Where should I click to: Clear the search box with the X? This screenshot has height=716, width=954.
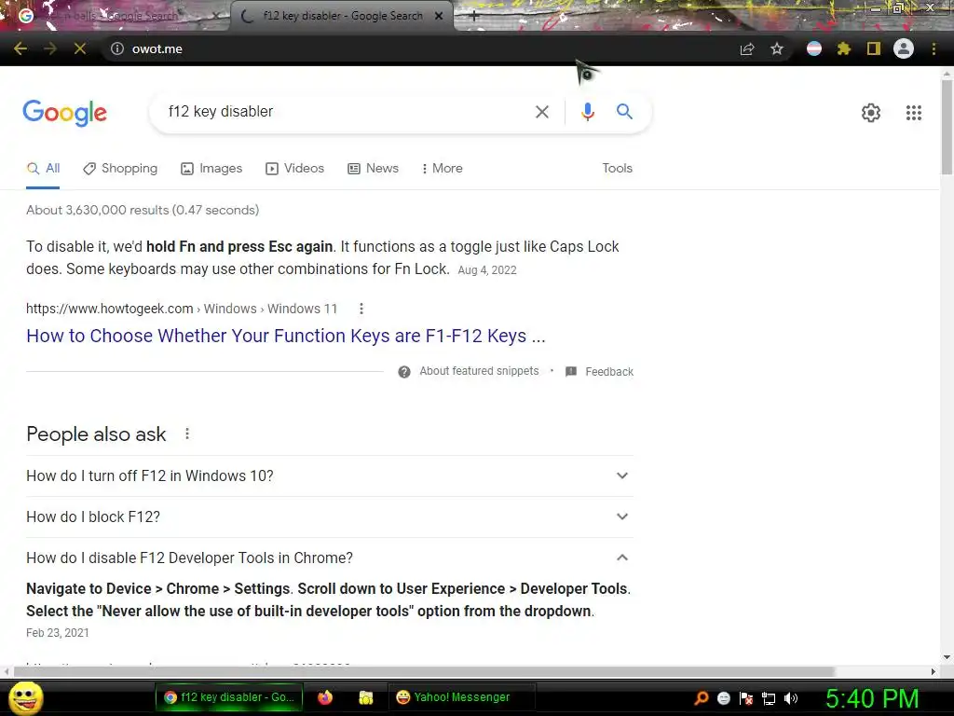tap(541, 112)
